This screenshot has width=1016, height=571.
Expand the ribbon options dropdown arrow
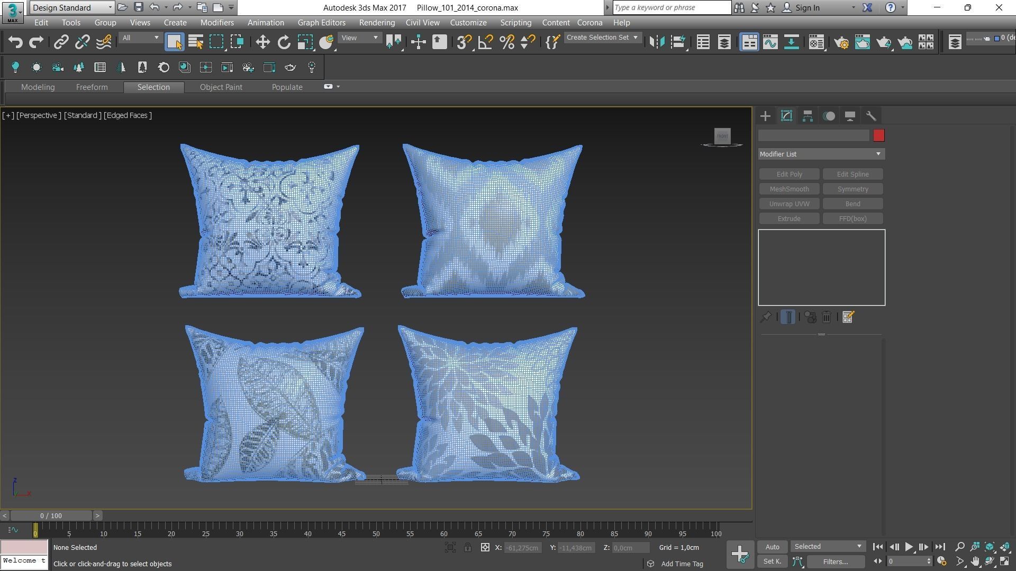click(338, 87)
